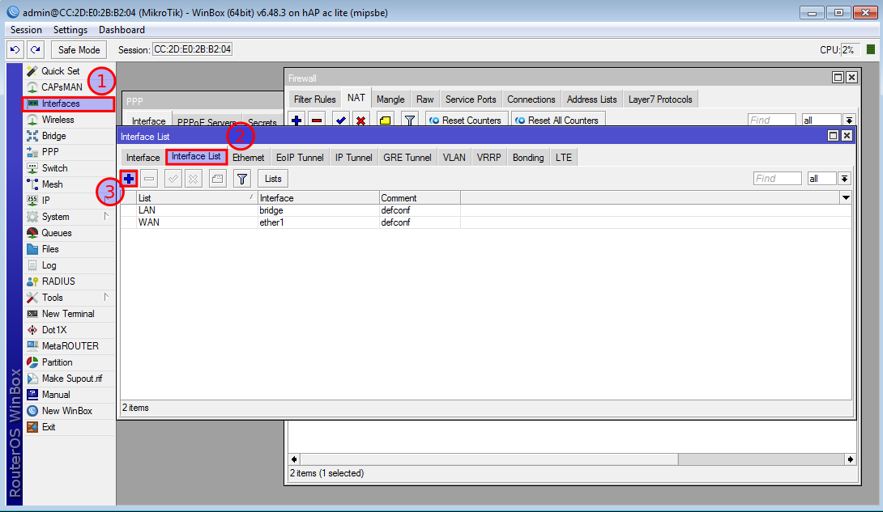Click the Firewall horizontal scrollbar right arrow
883x512 pixels.
(x=851, y=459)
